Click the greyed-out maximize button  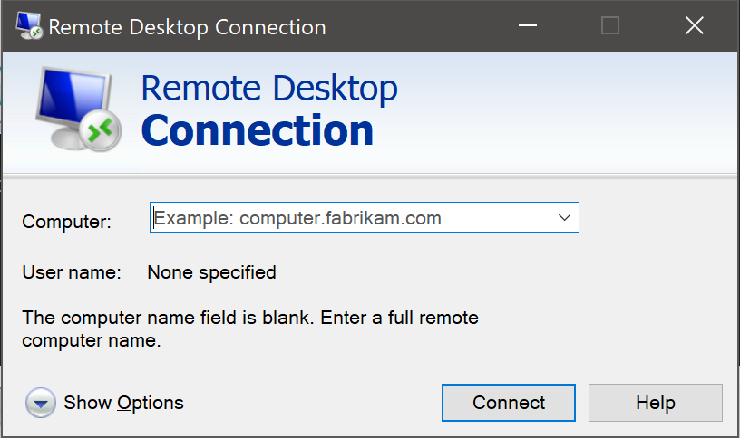[x=610, y=26]
